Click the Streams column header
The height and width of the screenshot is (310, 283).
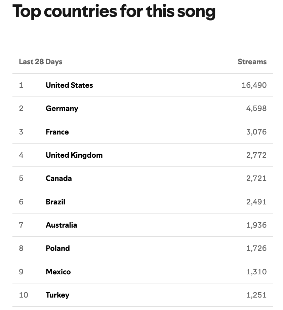252,62
